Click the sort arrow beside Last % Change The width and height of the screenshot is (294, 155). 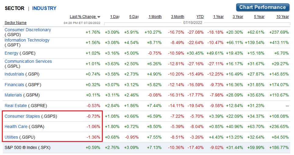tap(99, 17)
